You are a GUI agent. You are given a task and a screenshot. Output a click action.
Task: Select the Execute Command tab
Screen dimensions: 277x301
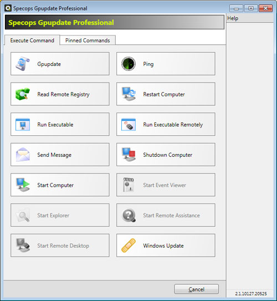[32, 40]
